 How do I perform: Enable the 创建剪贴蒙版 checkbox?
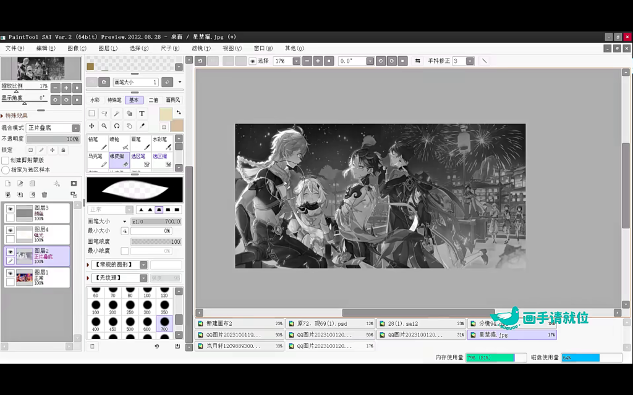pyautogui.click(x=6, y=160)
